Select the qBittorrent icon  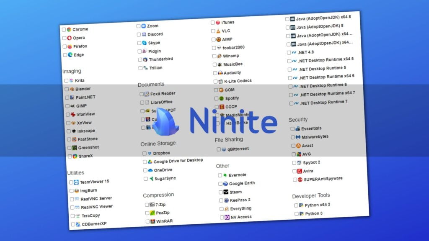(x=223, y=149)
